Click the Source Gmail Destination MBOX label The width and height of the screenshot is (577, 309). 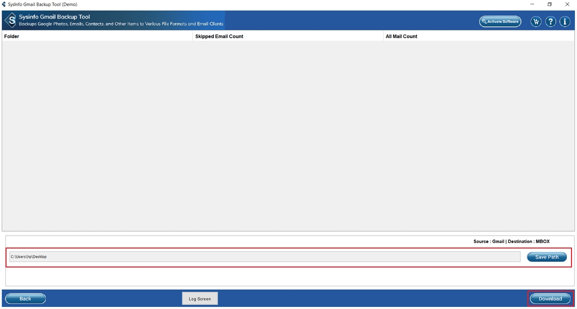511,241
